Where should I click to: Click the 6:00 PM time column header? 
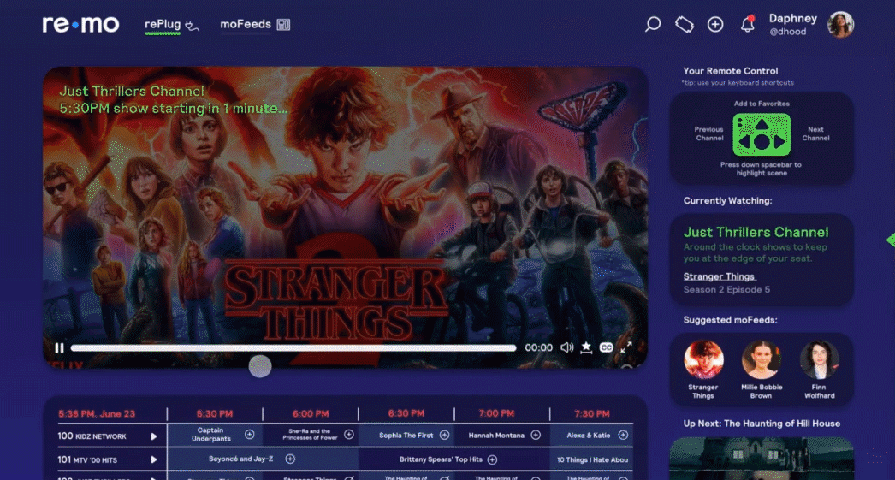pos(311,413)
